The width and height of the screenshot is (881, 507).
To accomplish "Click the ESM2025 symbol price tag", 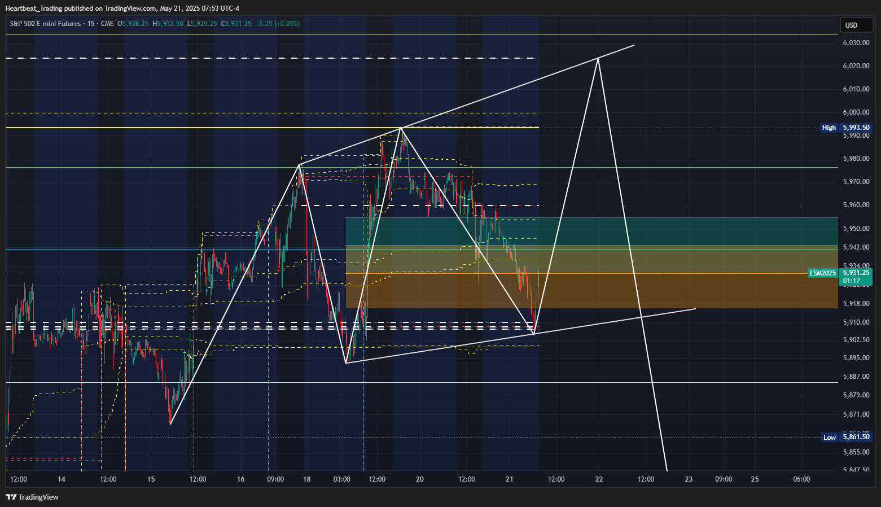I will 823,273.
